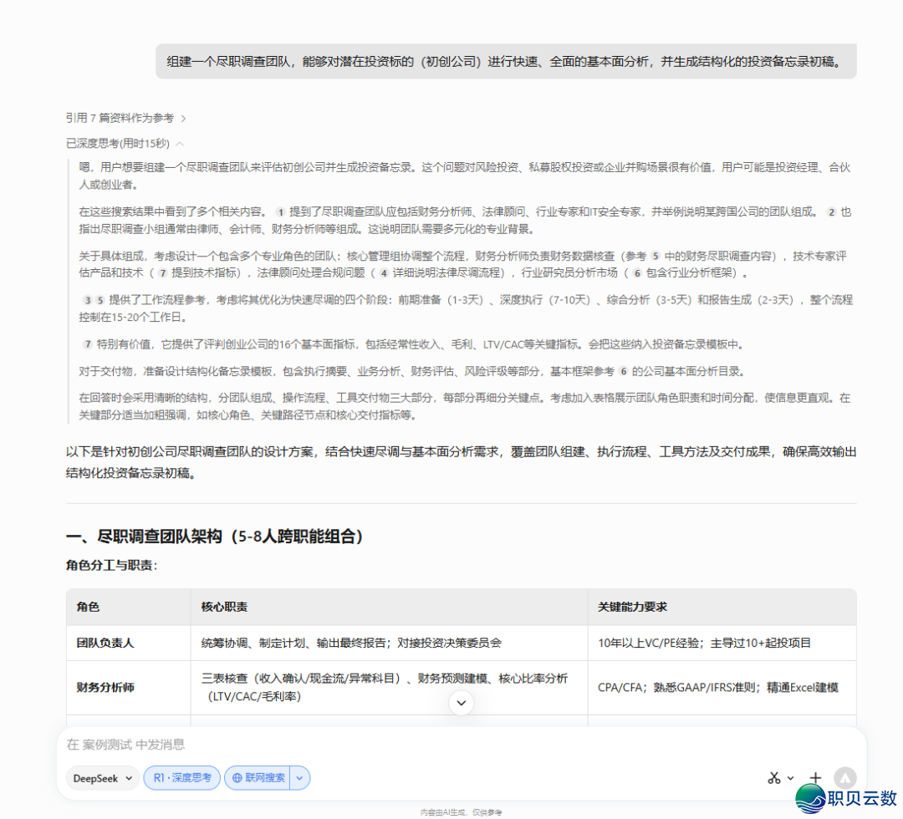Open citation badge 7 before 特别有价值
Image resolution: width=903 pixels, height=819 pixels.
[87, 345]
